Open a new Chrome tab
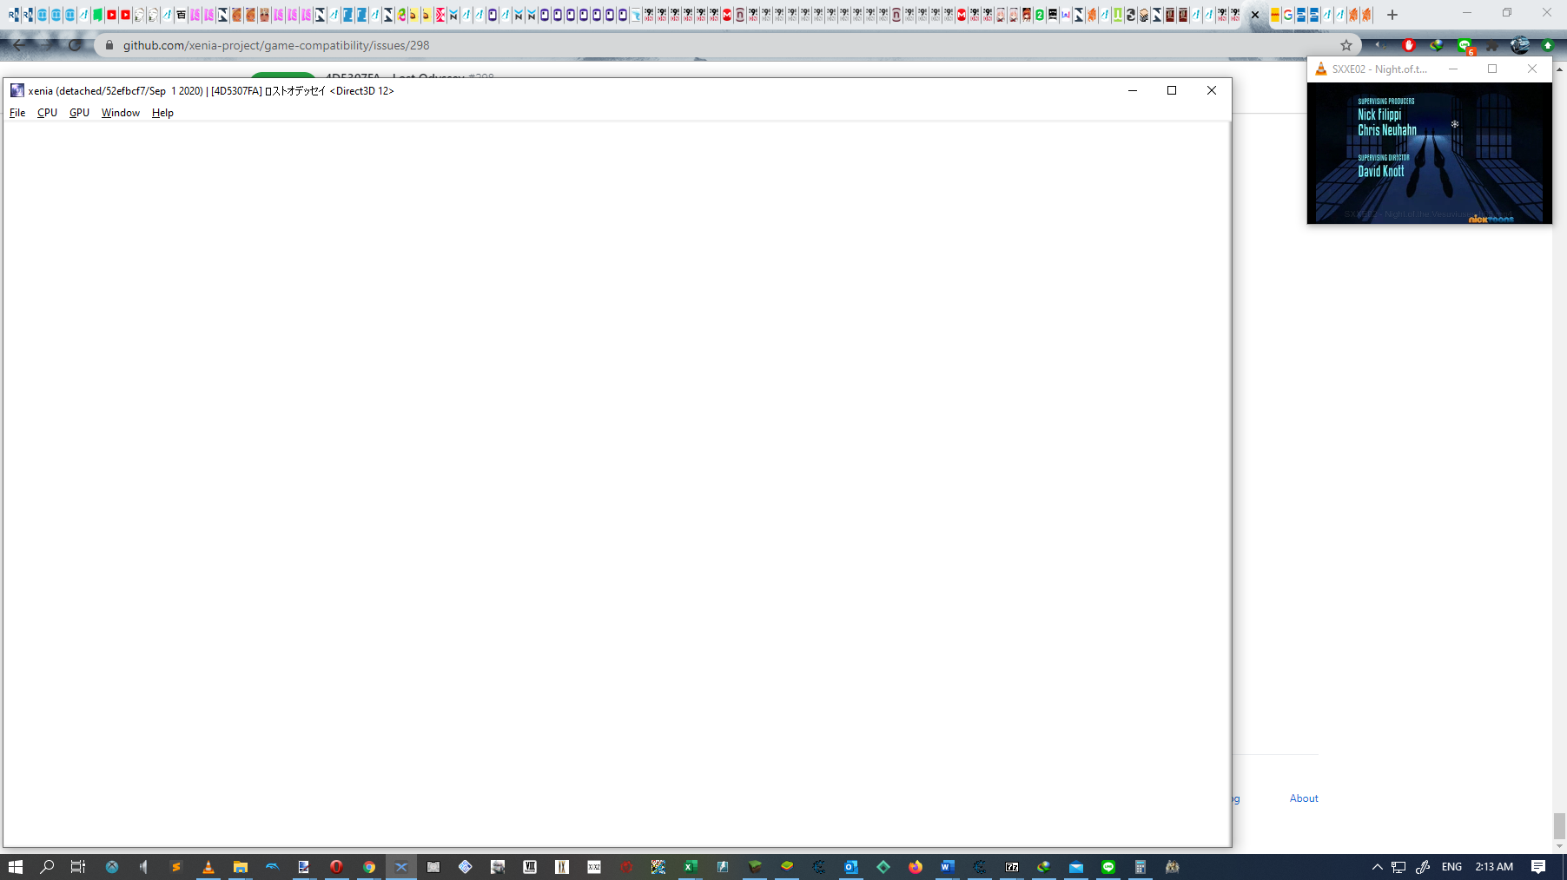1567x880 pixels. (1392, 15)
